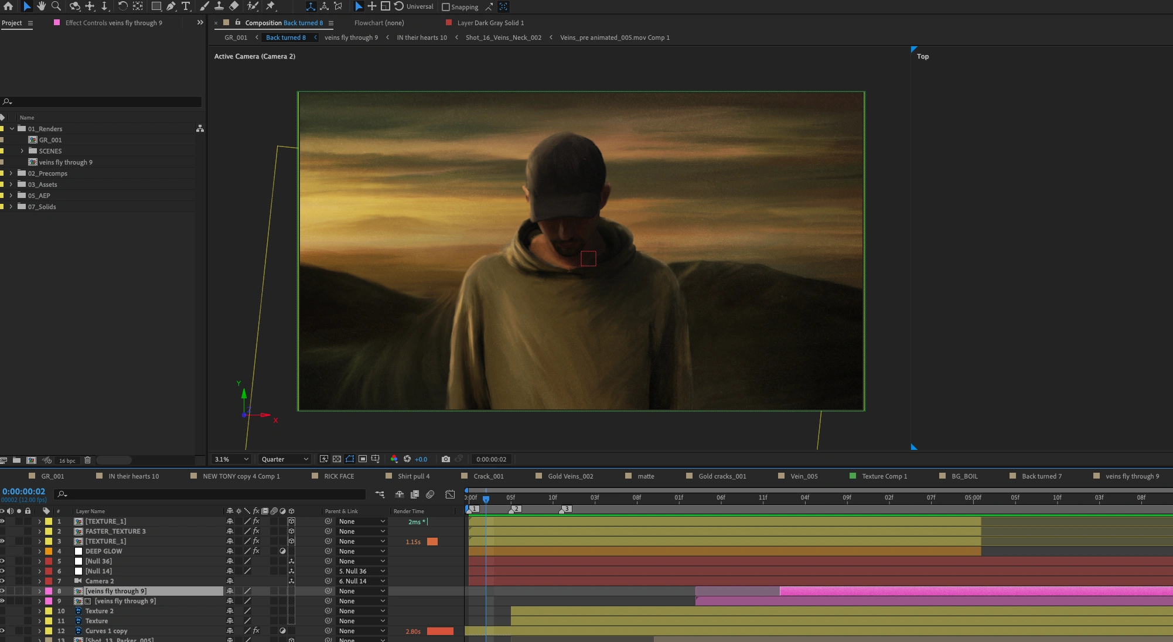Toggle transparency grid in viewer
The width and height of the screenshot is (1173, 642).
[x=337, y=459]
